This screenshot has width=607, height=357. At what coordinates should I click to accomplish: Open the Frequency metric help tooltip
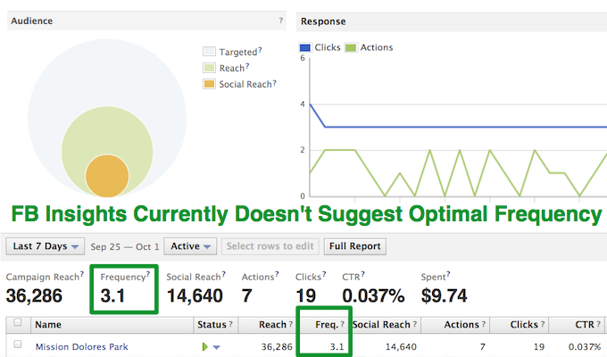(x=148, y=277)
